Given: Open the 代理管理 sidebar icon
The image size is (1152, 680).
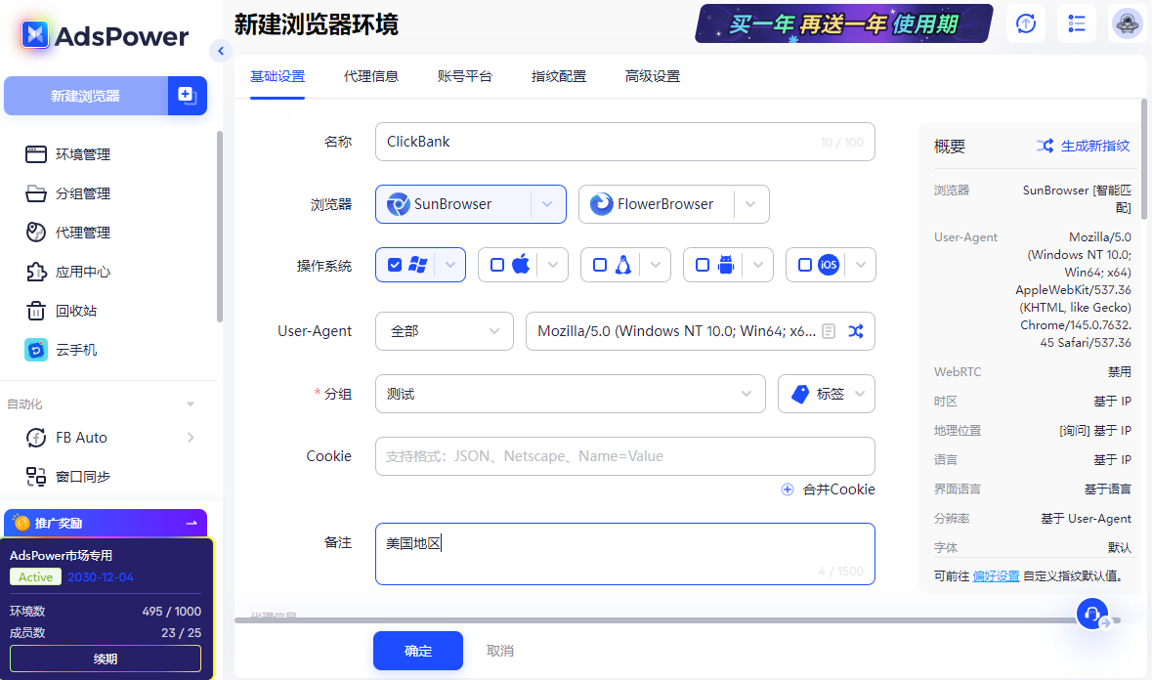Looking at the screenshot, I should tap(35, 232).
